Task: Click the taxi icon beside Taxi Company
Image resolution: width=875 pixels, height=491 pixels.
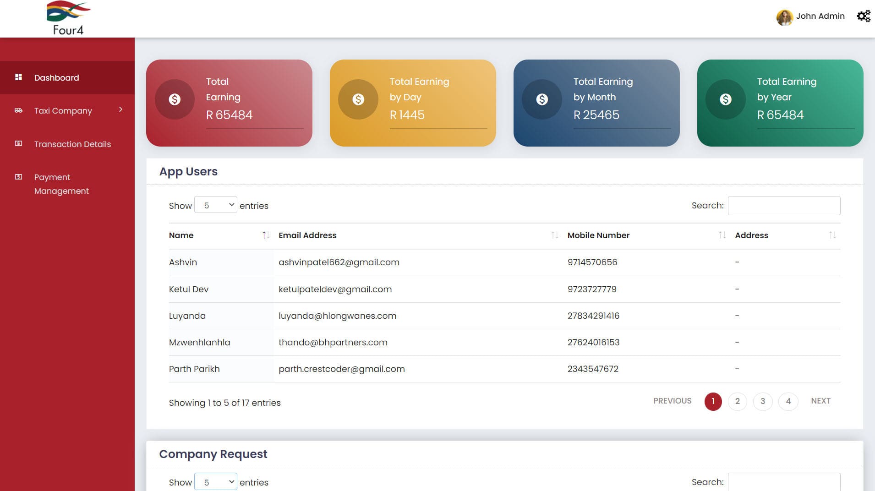Action: (18, 110)
